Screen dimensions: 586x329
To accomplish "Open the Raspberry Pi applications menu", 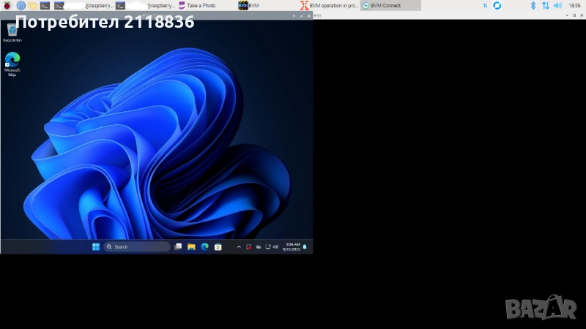I will click(x=8, y=5).
